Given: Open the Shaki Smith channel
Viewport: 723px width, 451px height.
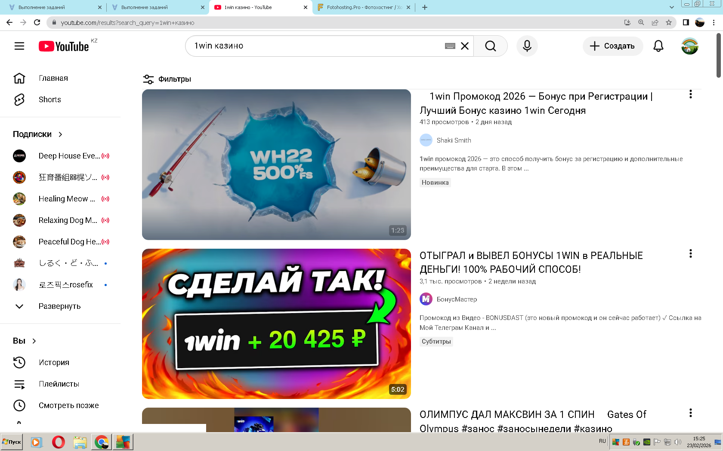Looking at the screenshot, I should pos(454,140).
